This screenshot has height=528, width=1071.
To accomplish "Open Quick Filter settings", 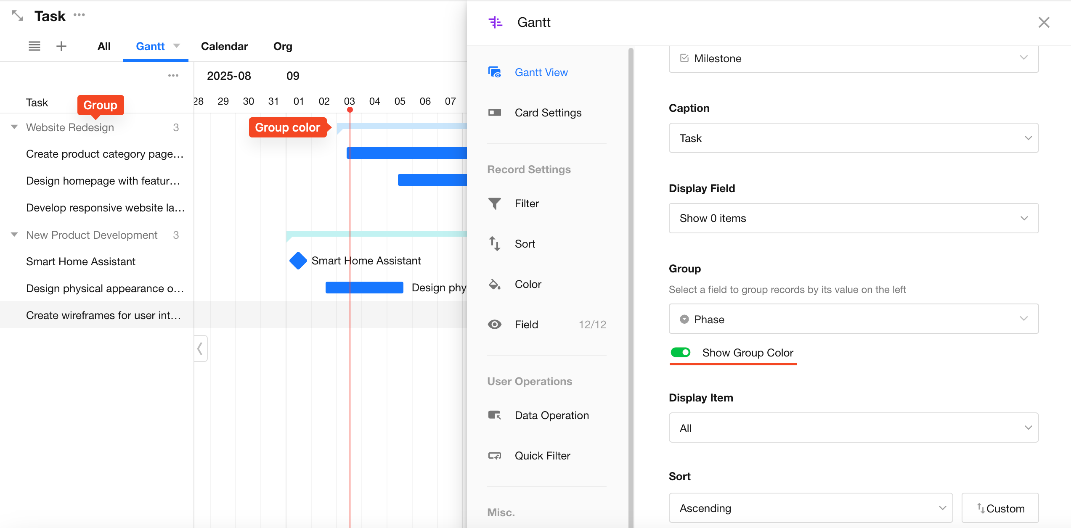I will click(542, 456).
